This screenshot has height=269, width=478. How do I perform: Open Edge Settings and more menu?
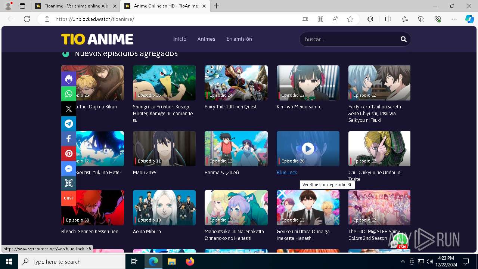pyautogui.click(x=454, y=19)
